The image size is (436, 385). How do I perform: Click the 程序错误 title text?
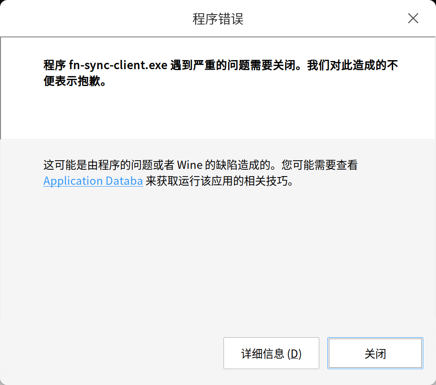pos(218,19)
